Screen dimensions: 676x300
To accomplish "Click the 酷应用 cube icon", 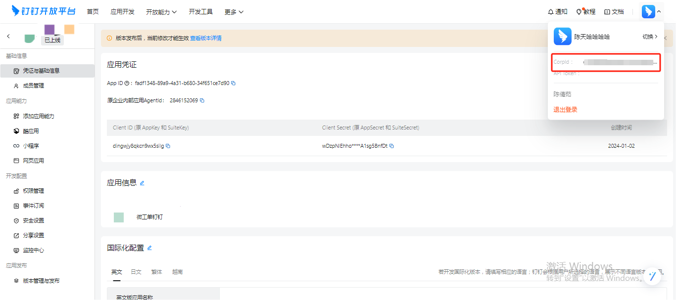I will (x=16, y=131).
